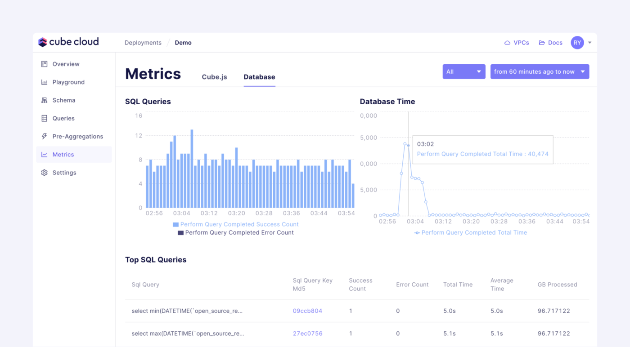Open Pre-Aggregations using the lightning icon

click(x=44, y=137)
